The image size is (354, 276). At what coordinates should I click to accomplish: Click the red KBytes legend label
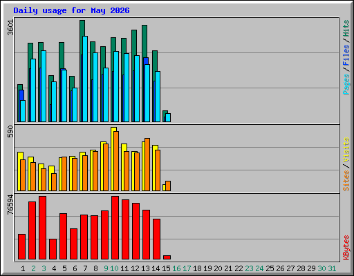pos(346,248)
